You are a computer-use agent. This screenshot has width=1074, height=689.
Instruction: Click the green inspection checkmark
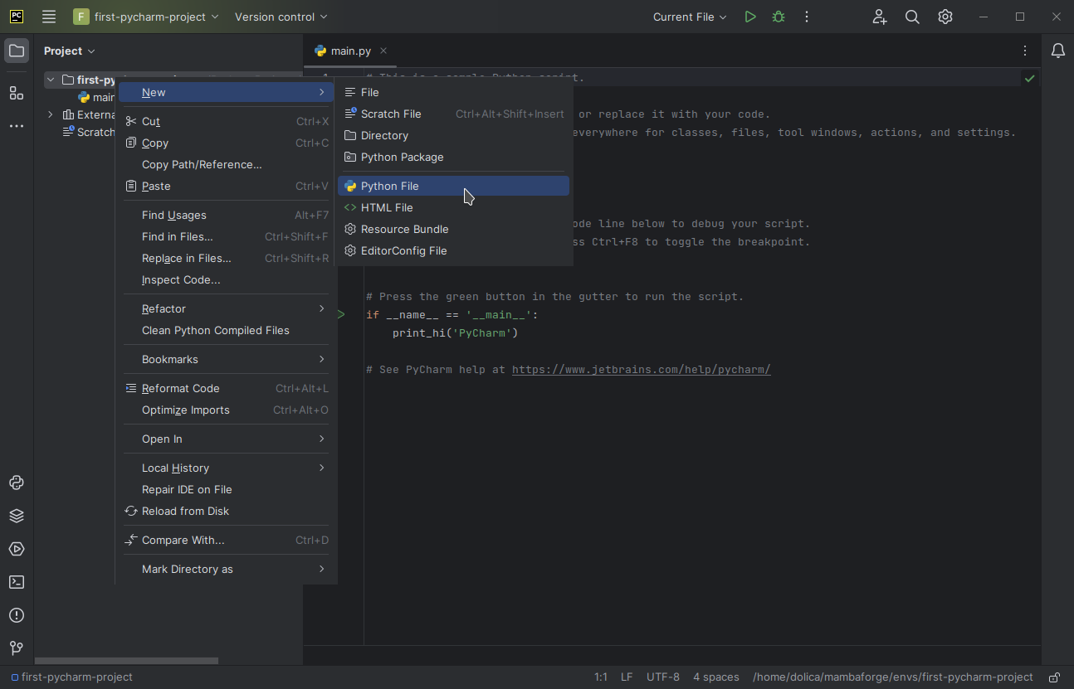click(x=1030, y=78)
